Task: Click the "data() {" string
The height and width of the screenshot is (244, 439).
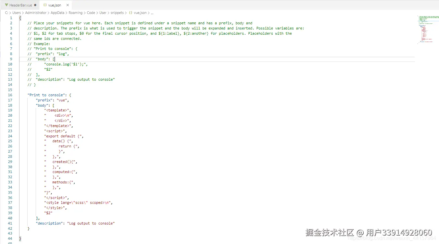Action: click(57, 141)
